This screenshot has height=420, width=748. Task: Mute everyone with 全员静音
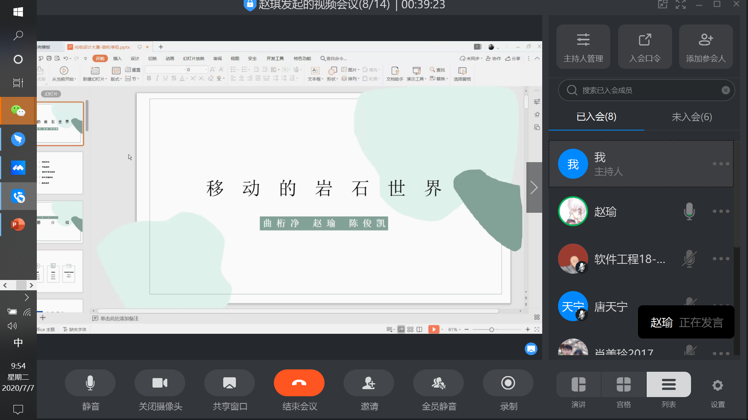(439, 383)
